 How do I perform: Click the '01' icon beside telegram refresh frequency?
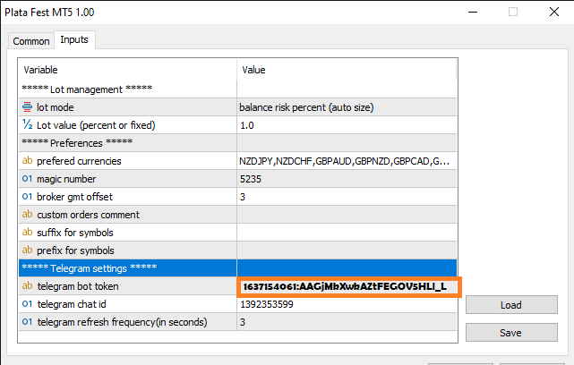tap(28, 321)
